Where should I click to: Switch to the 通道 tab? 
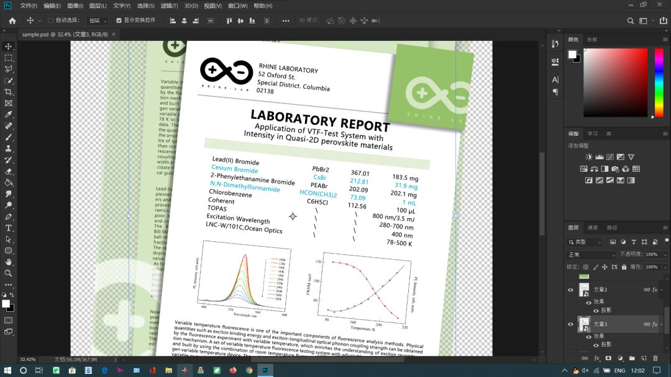click(592, 228)
